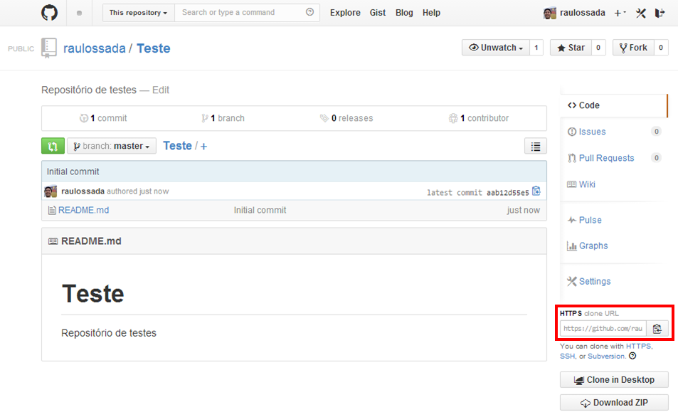Open Blog in top navigation
The image size is (678, 417).
pyautogui.click(x=404, y=13)
